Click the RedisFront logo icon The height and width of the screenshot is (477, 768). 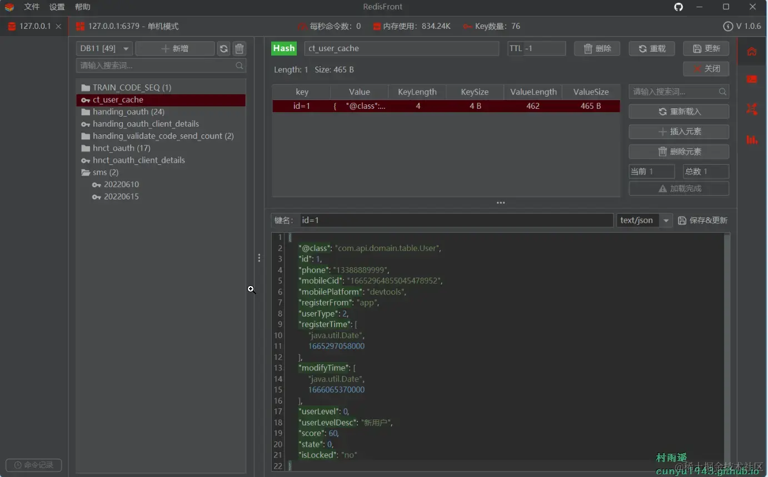(9, 7)
